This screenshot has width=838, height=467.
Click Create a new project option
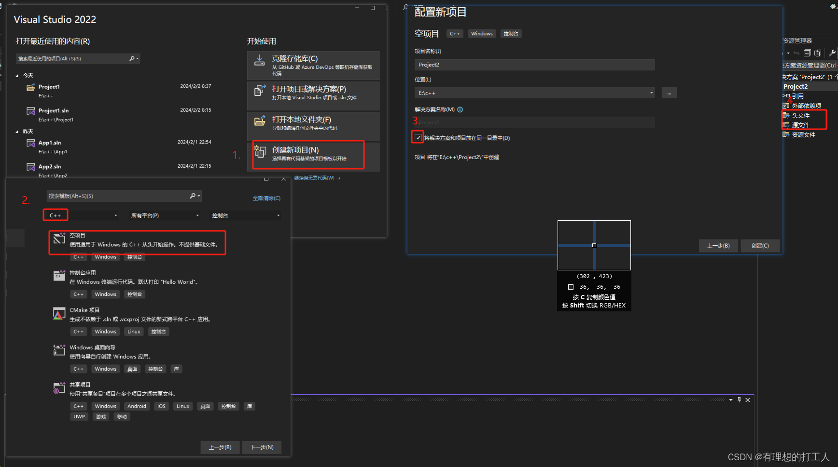[x=313, y=156]
